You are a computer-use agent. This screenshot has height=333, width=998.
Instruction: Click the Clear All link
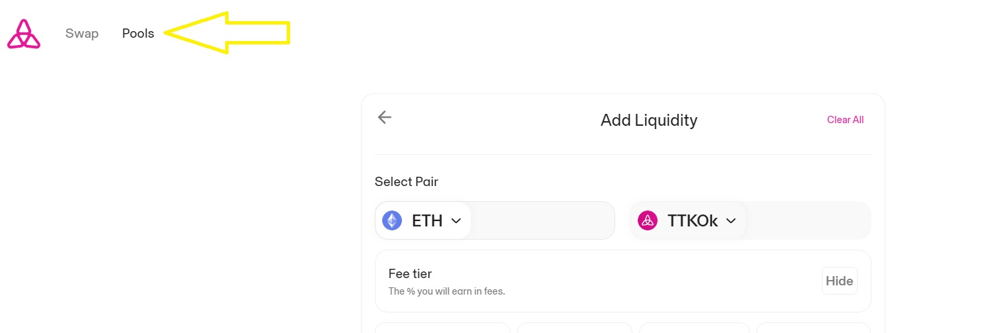845,120
